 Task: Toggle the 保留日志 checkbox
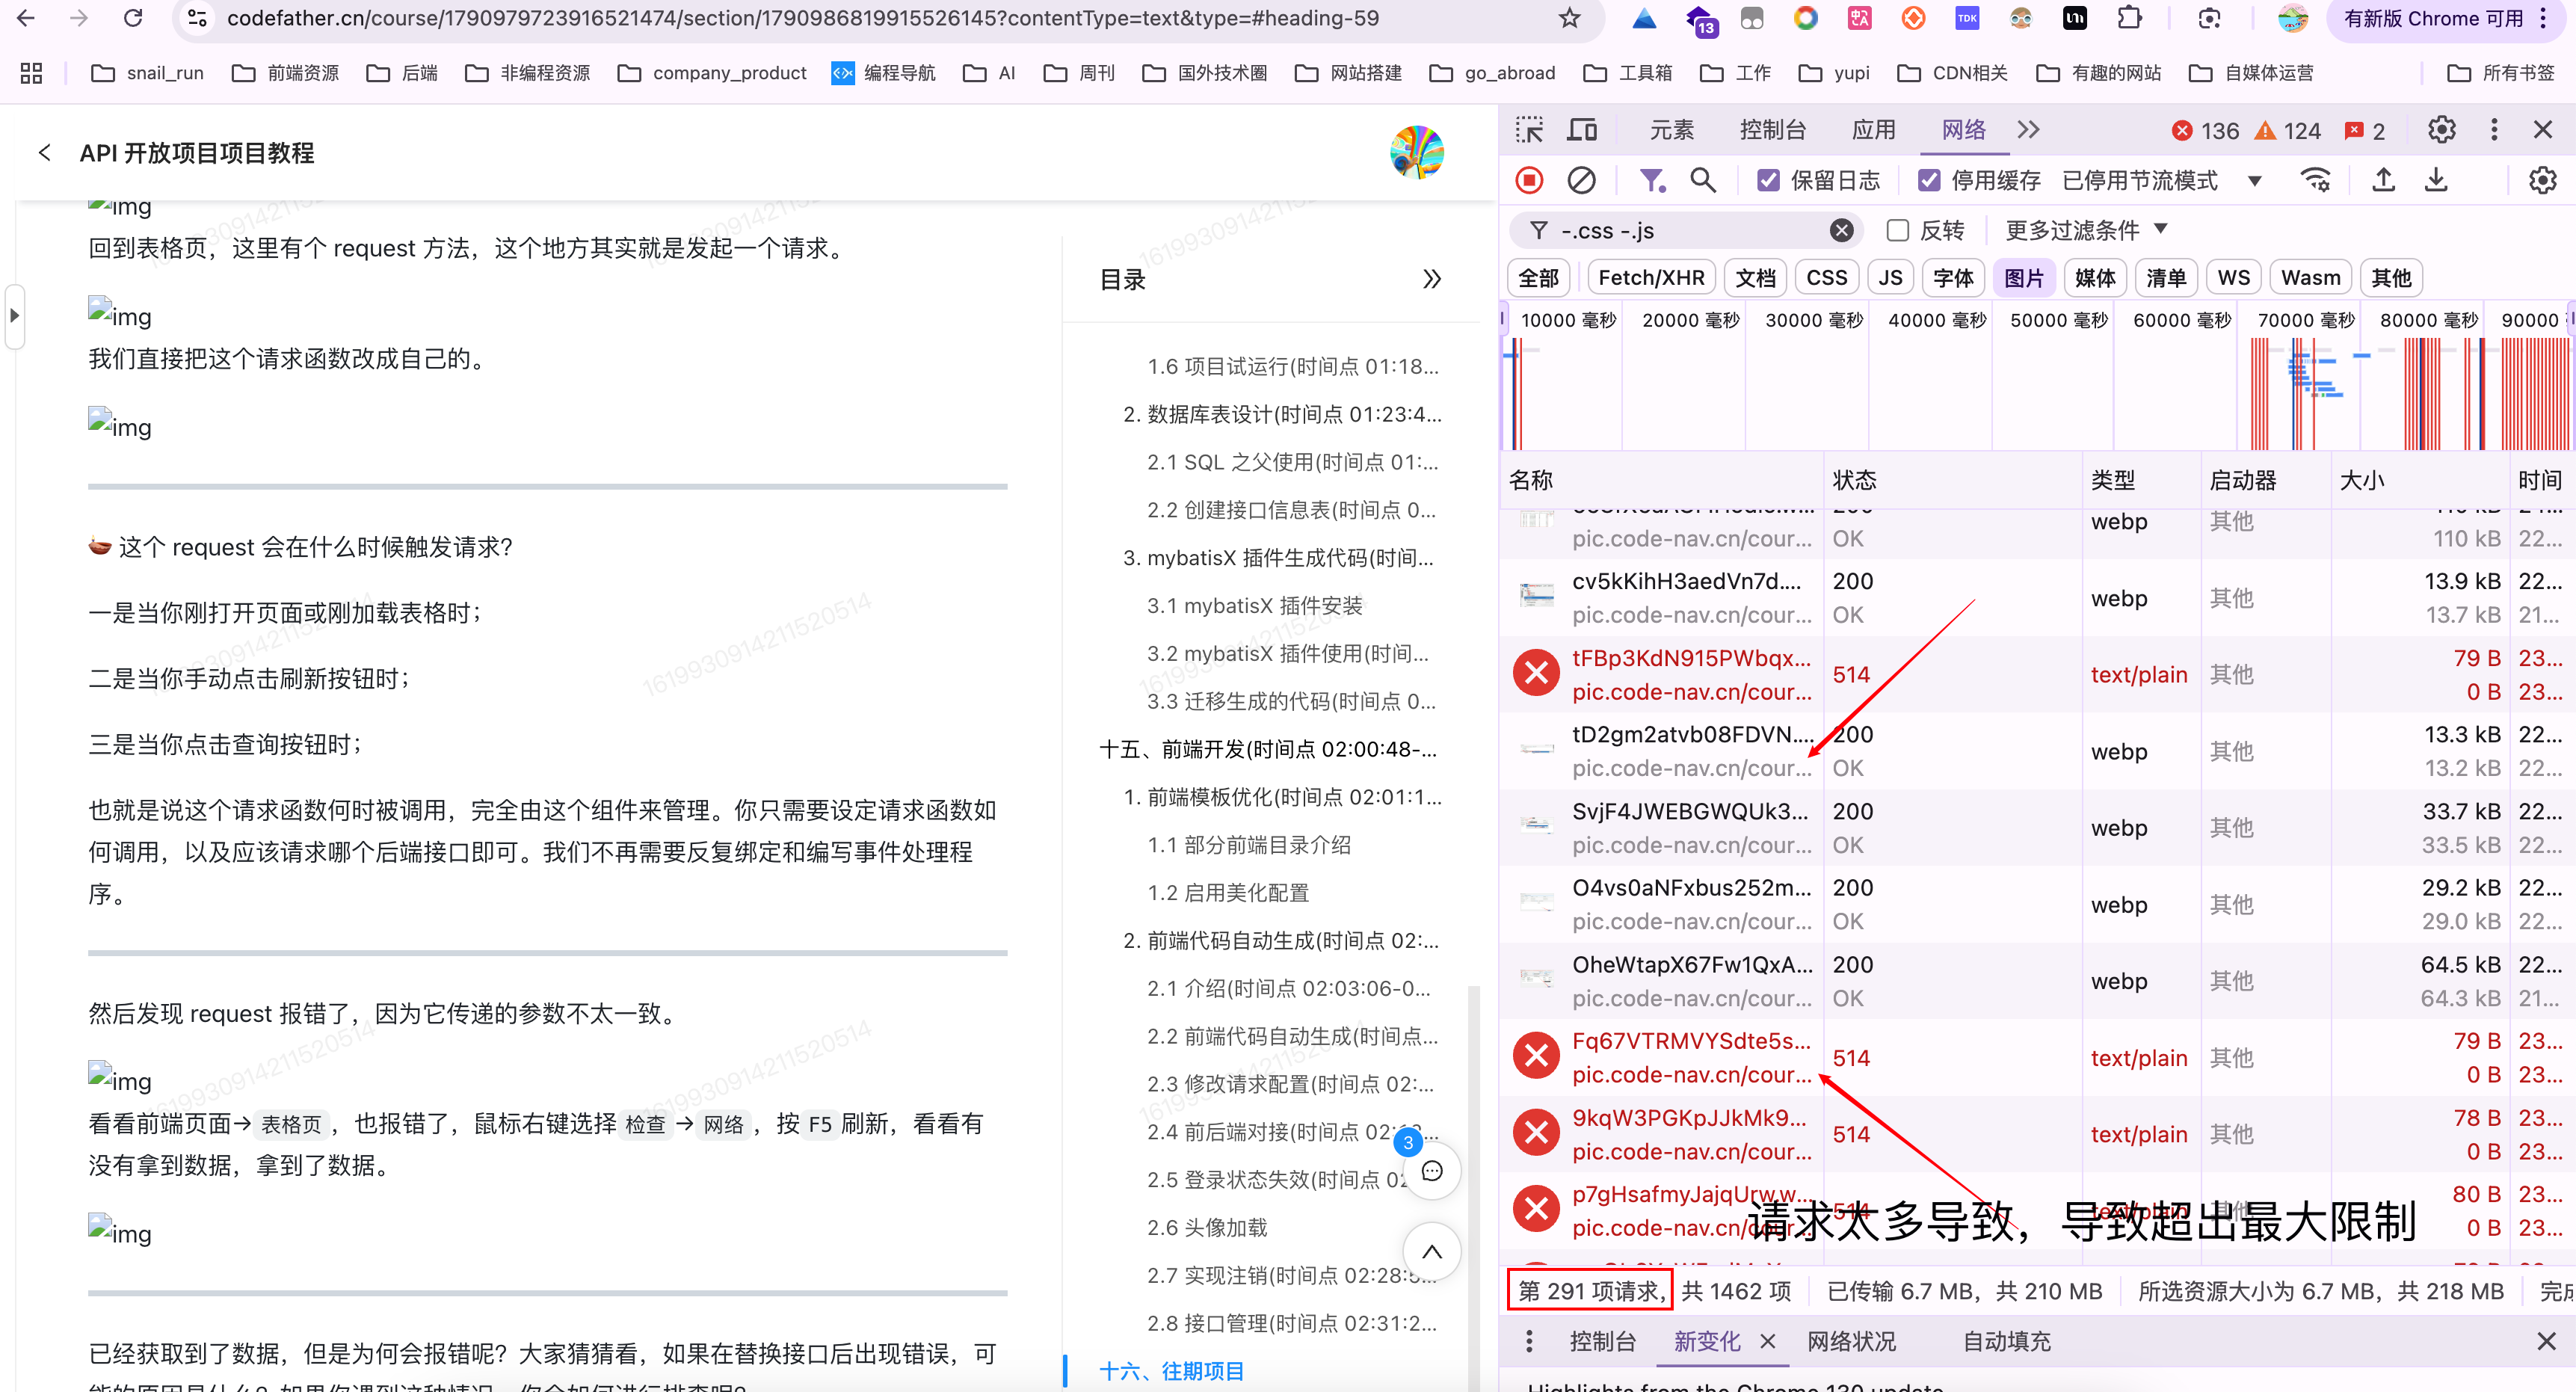pyautogui.click(x=1768, y=180)
